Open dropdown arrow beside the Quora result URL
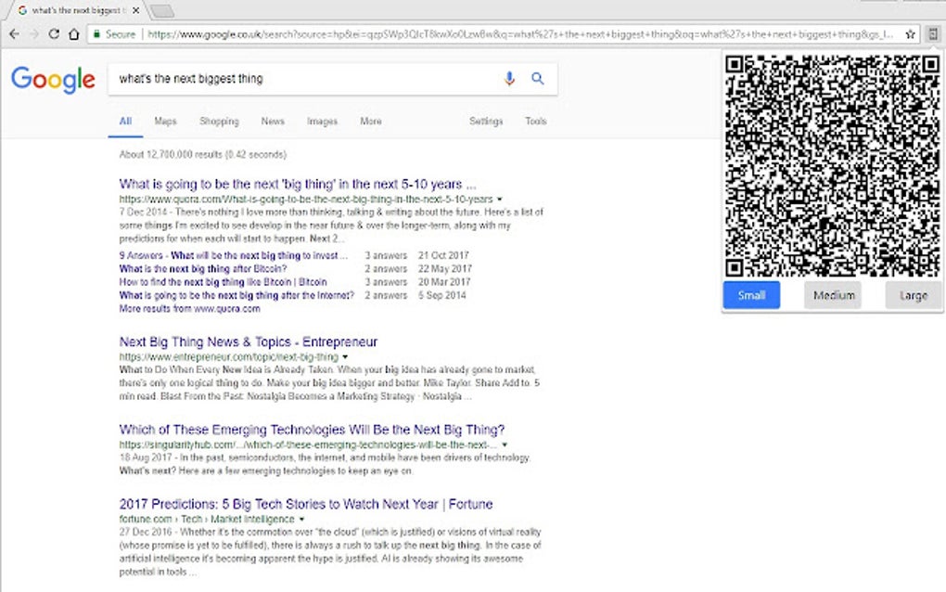Viewport: 946px width, 592px height. pos(500,199)
